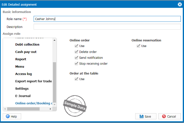The width and height of the screenshot is (184, 123).
Task: Close the Edit Detailed assignment dialog
Action: pyautogui.click(x=180, y=4)
